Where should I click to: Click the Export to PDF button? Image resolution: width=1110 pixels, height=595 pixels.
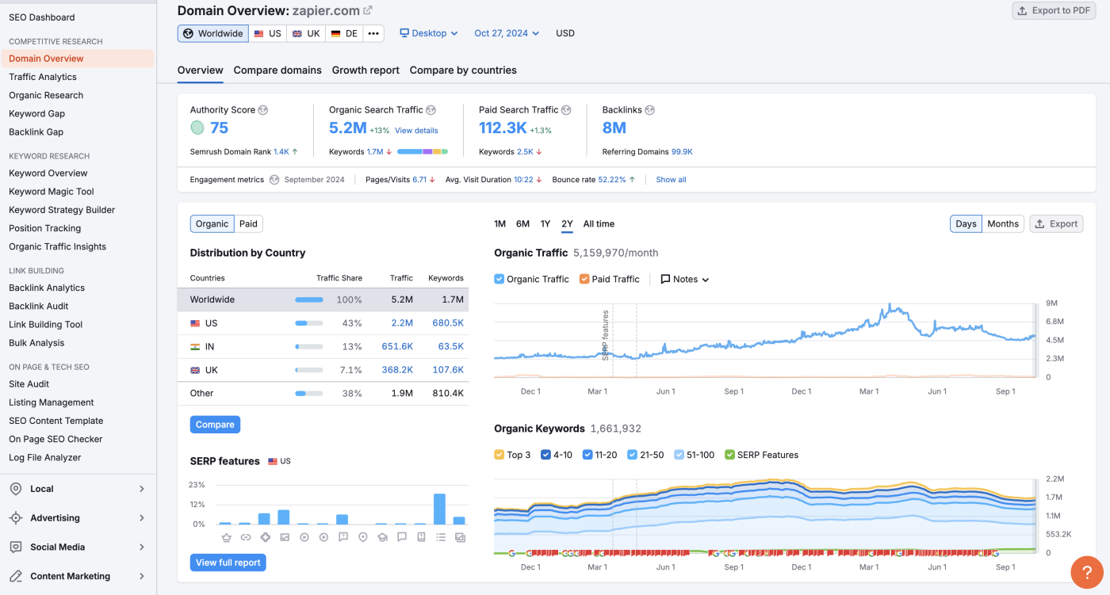tap(1054, 11)
